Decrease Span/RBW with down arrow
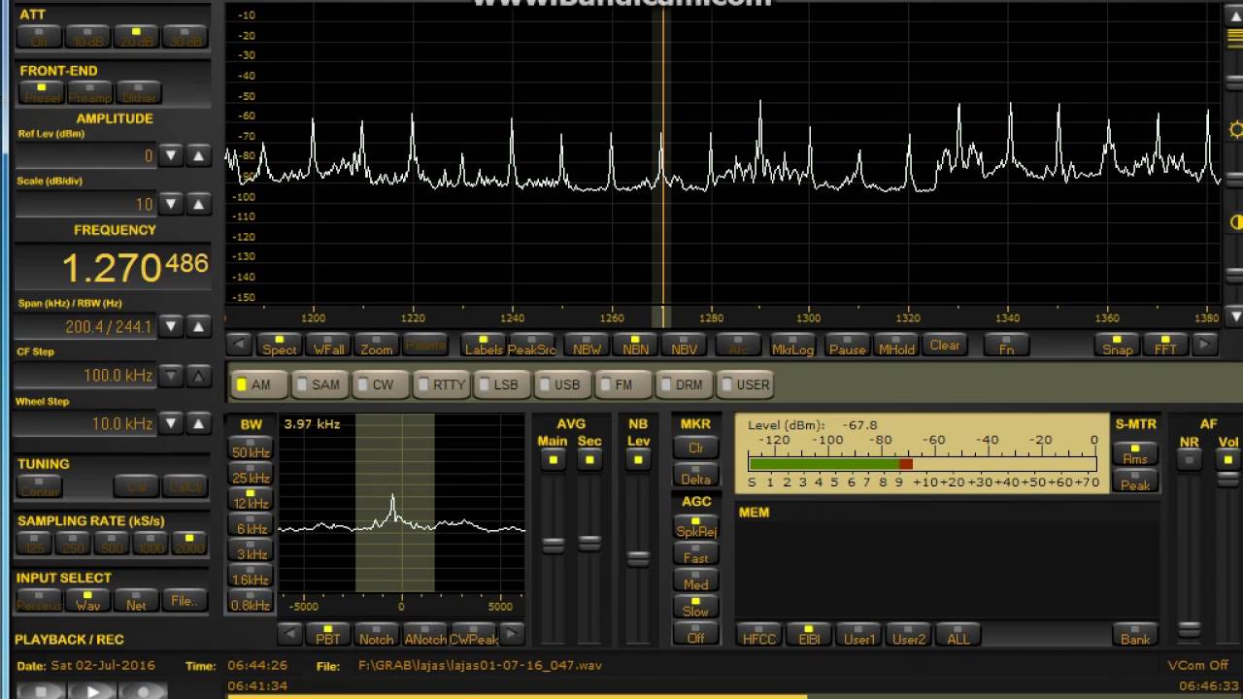 click(171, 326)
